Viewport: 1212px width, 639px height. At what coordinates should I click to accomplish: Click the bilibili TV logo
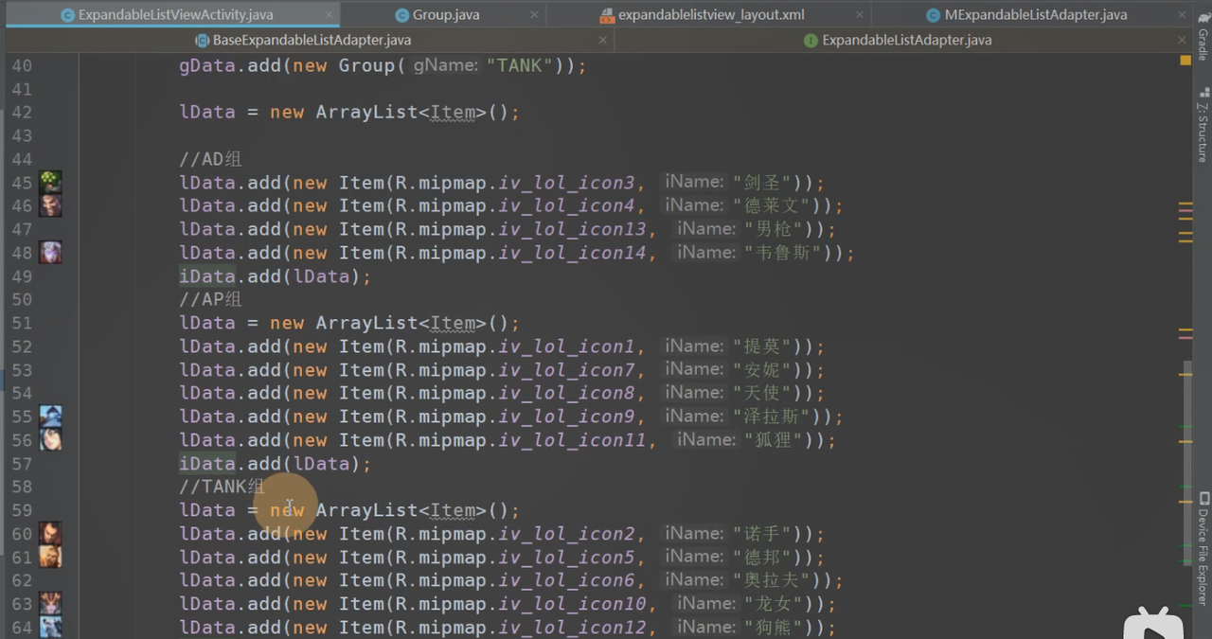1153,626
